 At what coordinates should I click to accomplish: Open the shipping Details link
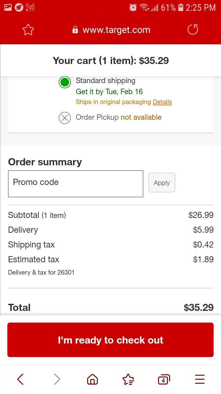(162, 102)
